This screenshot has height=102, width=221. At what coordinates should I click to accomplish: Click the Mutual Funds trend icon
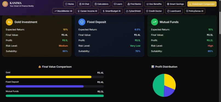tap(154, 22)
